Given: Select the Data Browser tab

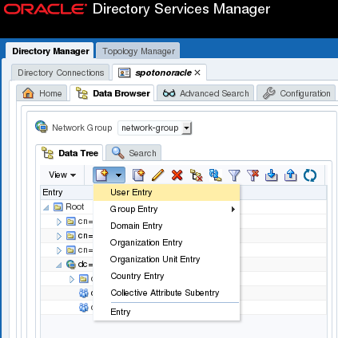Looking at the screenshot, I should tap(112, 93).
